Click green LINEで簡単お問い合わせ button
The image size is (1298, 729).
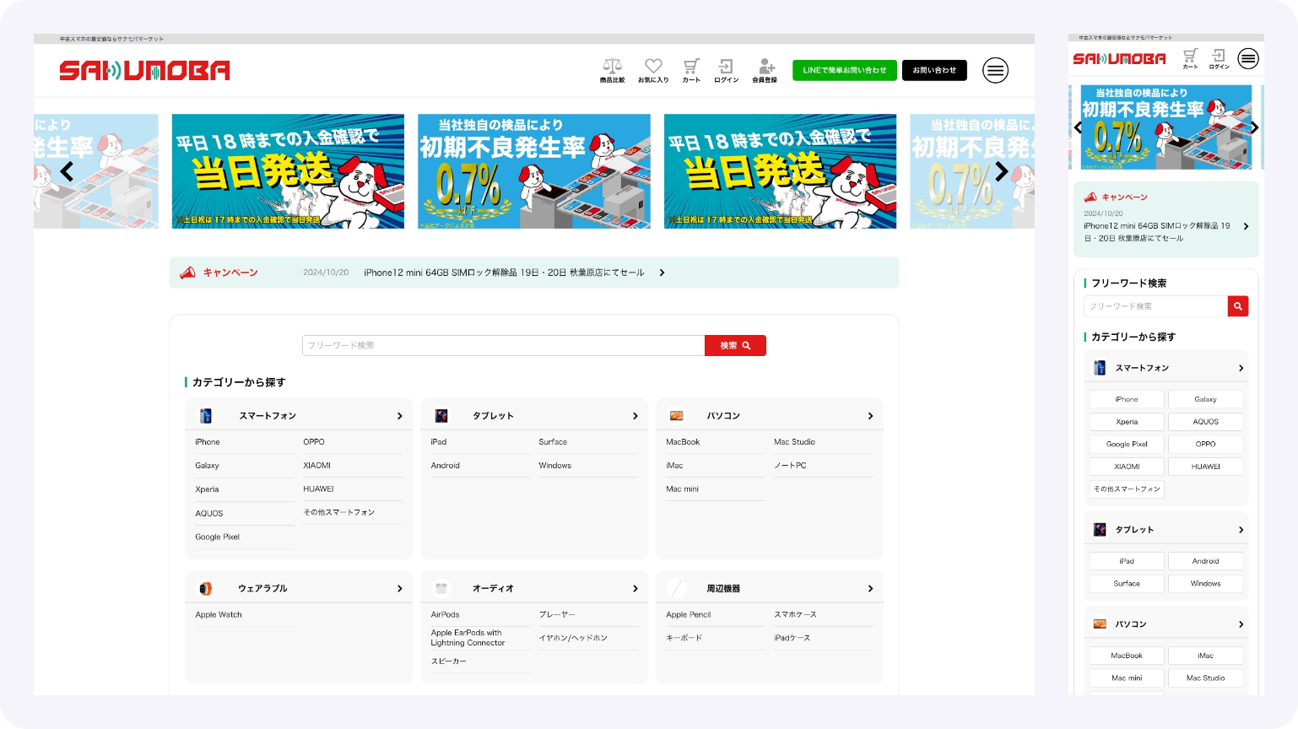coord(845,70)
